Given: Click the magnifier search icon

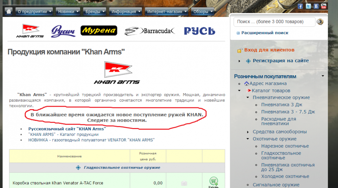Looking at the screenshot, I should pyautogui.click(x=320, y=22).
